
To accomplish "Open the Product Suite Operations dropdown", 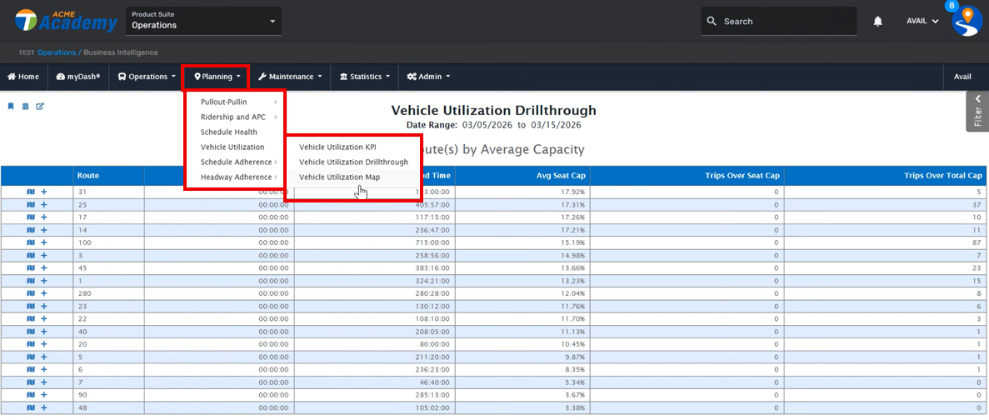I will tap(203, 21).
